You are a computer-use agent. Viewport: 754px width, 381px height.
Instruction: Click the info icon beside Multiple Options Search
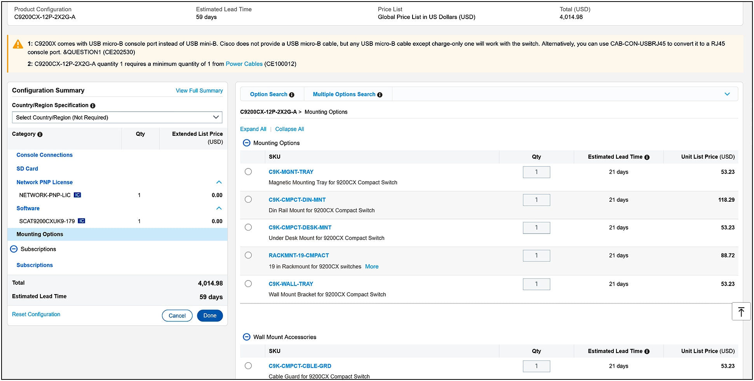(380, 95)
